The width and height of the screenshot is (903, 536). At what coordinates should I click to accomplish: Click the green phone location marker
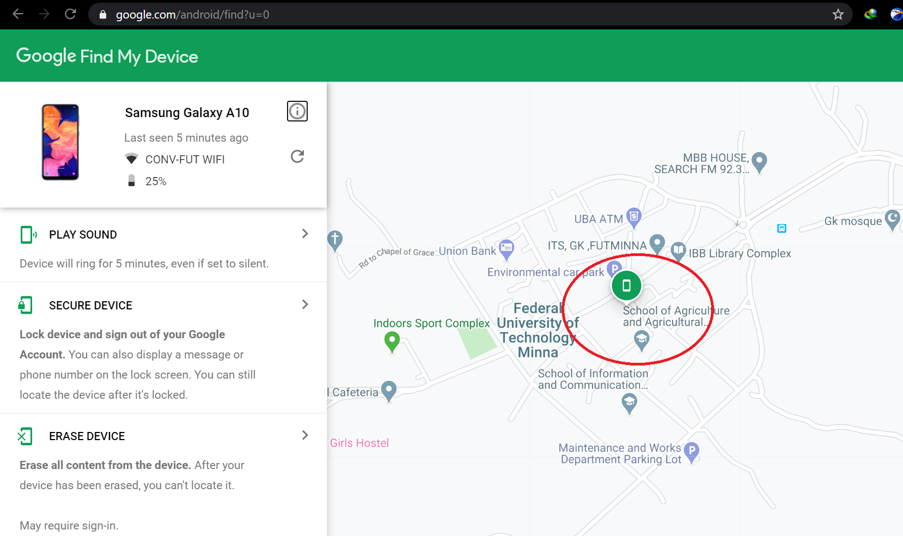pos(626,285)
